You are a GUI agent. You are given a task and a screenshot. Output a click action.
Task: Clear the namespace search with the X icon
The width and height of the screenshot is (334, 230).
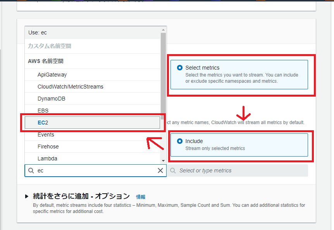pyautogui.click(x=160, y=170)
